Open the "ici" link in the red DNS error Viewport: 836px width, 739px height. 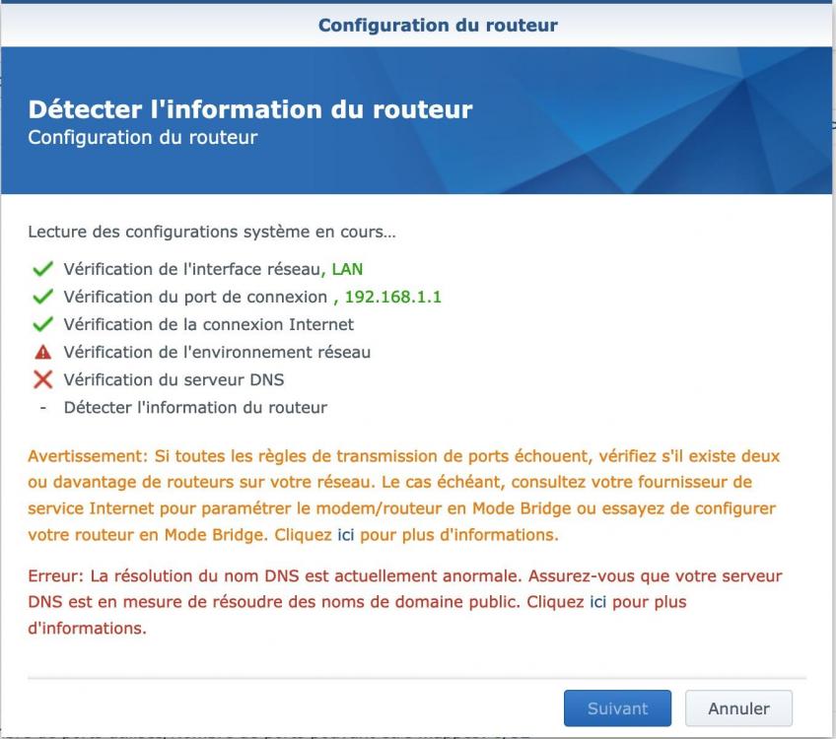point(597,601)
